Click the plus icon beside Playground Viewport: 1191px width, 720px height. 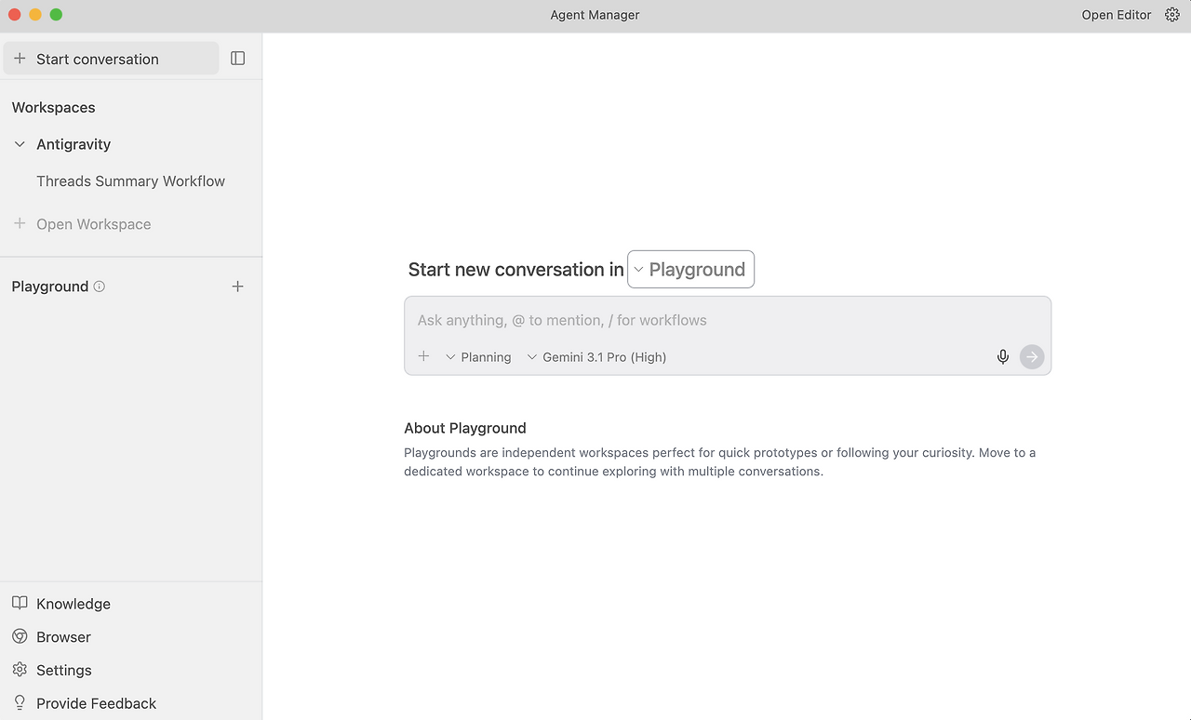tap(237, 287)
